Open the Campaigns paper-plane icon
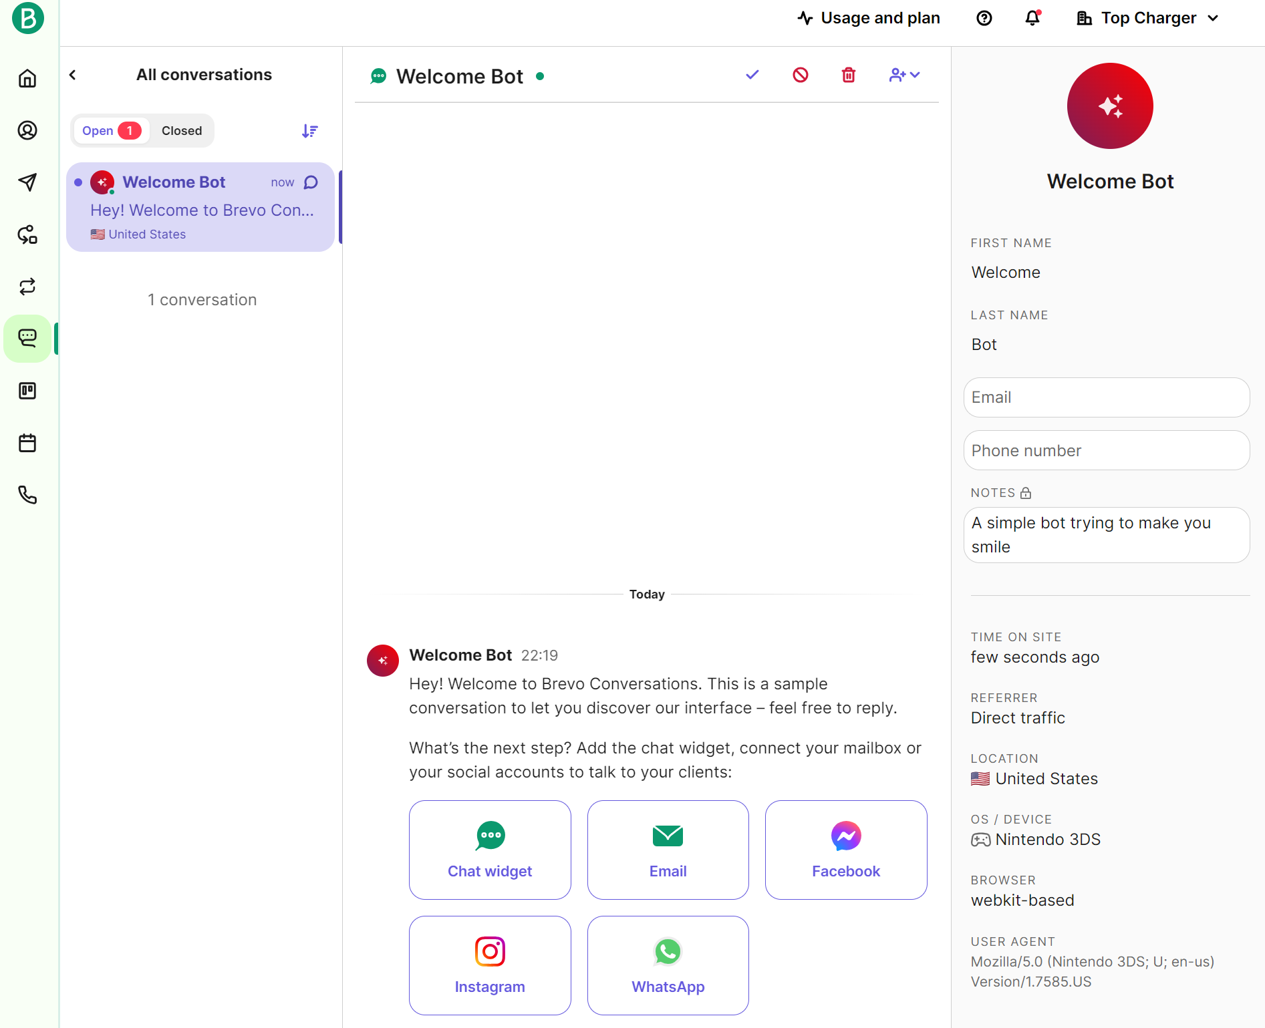Image resolution: width=1265 pixels, height=1028 pixels. [x=27, y=182]
